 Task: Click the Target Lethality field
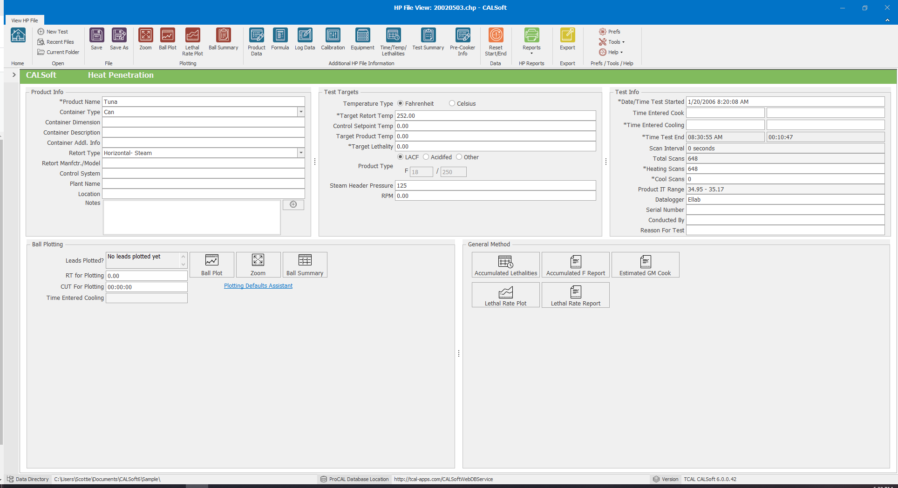point(495,146)
